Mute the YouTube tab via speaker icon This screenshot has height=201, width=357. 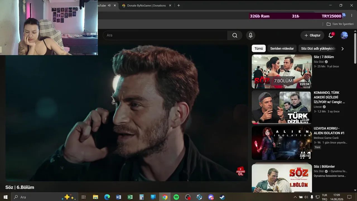point(109,5)
